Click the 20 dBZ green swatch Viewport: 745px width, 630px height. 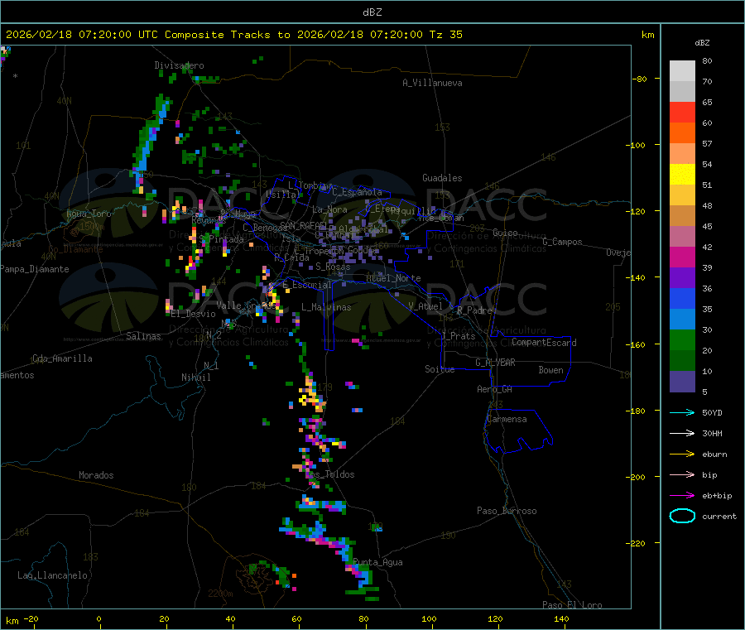682,339
